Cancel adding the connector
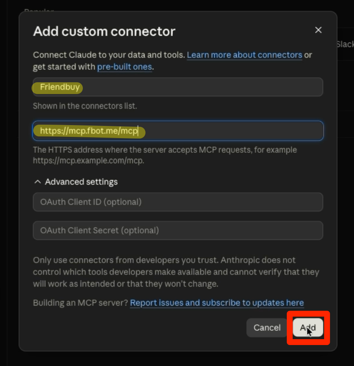 [267, 327]
